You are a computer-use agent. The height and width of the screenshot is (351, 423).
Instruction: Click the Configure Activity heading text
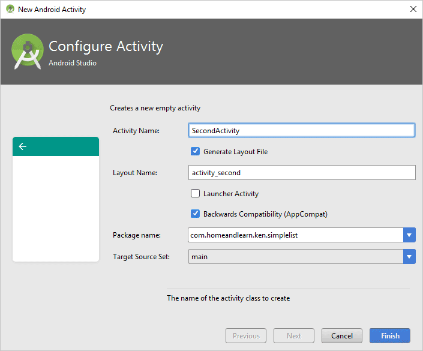106,46
